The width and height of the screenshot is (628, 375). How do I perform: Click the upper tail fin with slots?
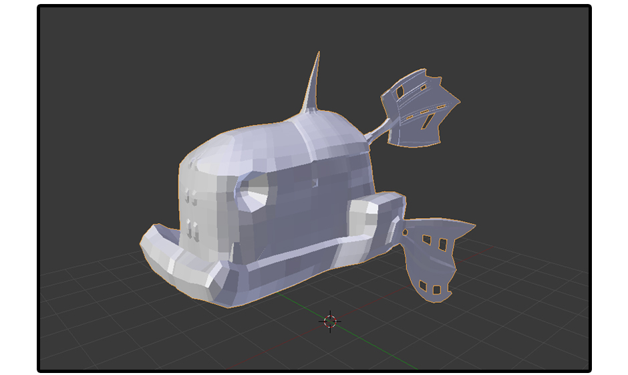420,108
